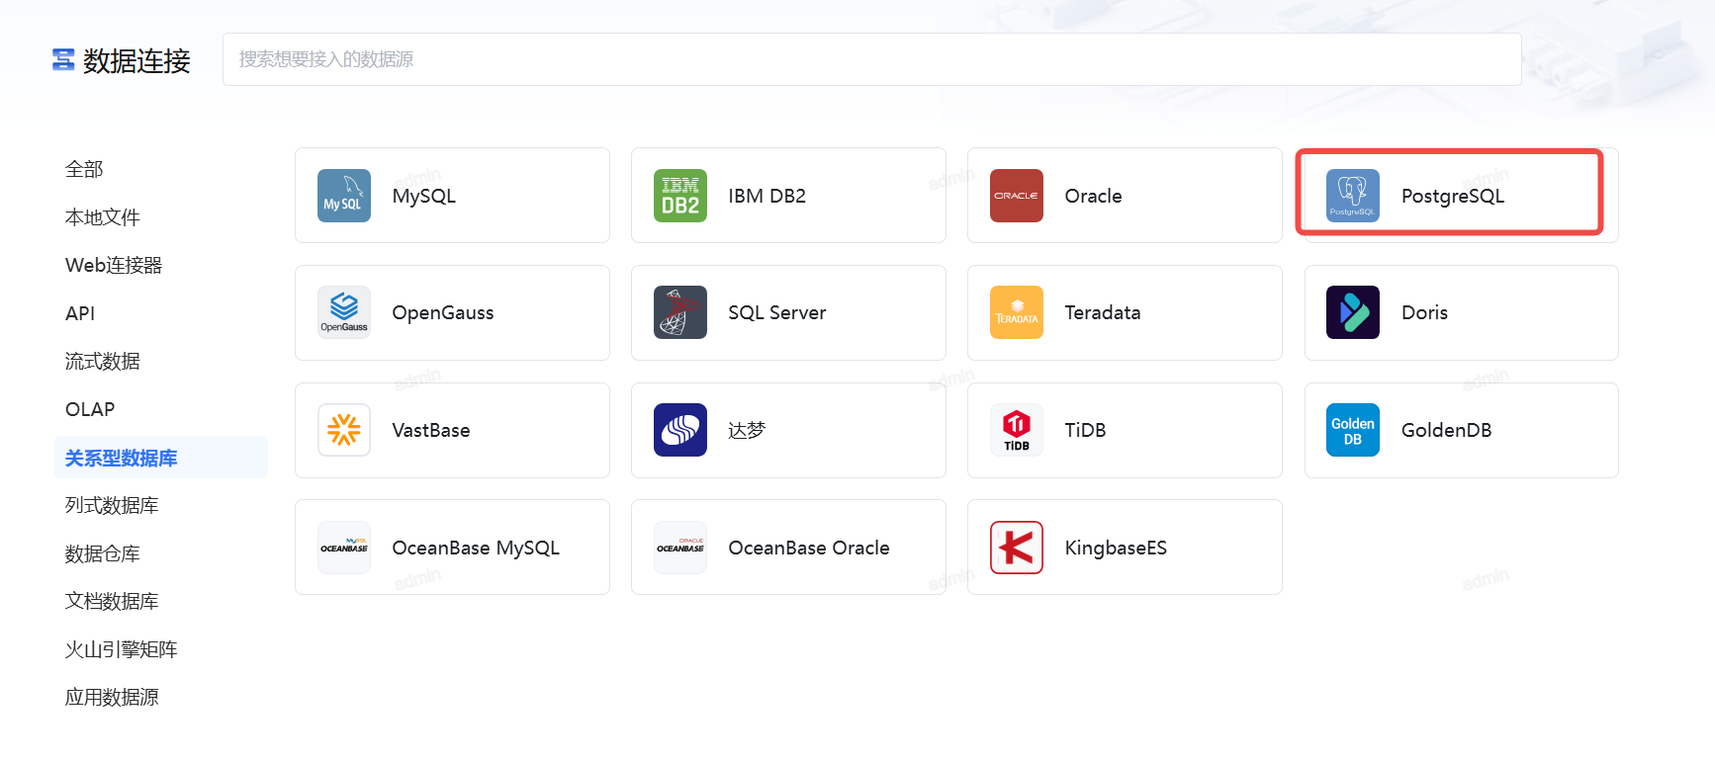Select the 关系型数据库 category
1715x762 pixels.
[x=161, y=458]
